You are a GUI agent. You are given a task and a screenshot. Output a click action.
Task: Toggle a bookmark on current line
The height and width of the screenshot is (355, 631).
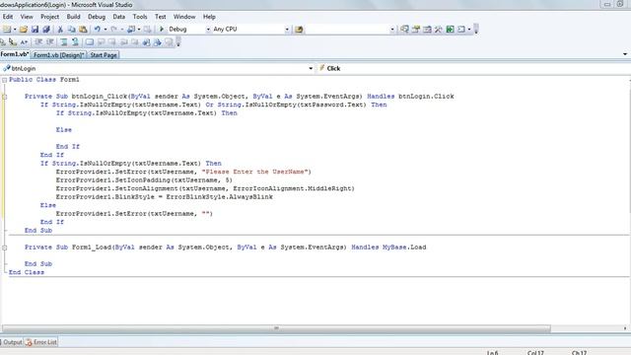[90, 41]
